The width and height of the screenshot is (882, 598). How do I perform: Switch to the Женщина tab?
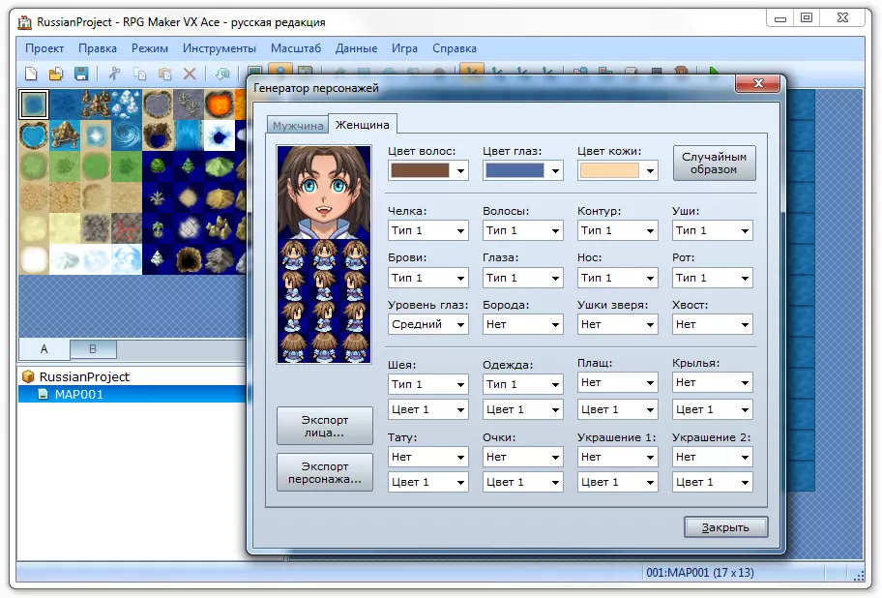(x=363, y=124)
